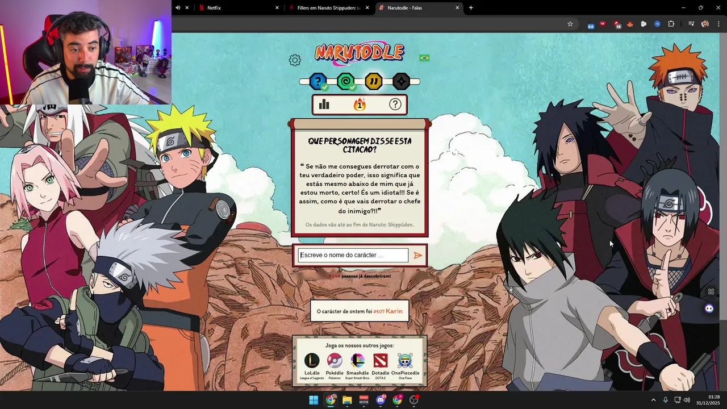Close the Narutodle - Falas tab
This screenshot has height=409, width=727.
[457, 8]
